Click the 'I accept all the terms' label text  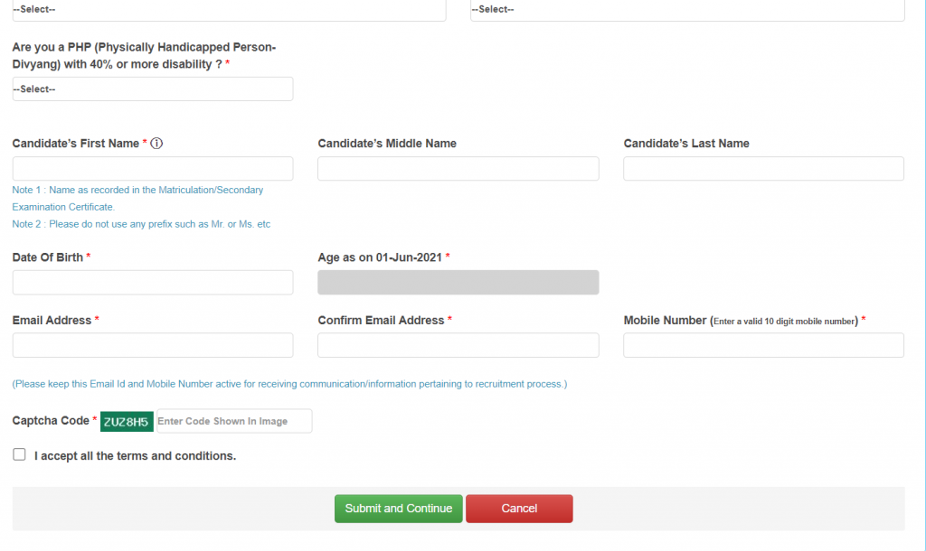click(x=135, y=456)
